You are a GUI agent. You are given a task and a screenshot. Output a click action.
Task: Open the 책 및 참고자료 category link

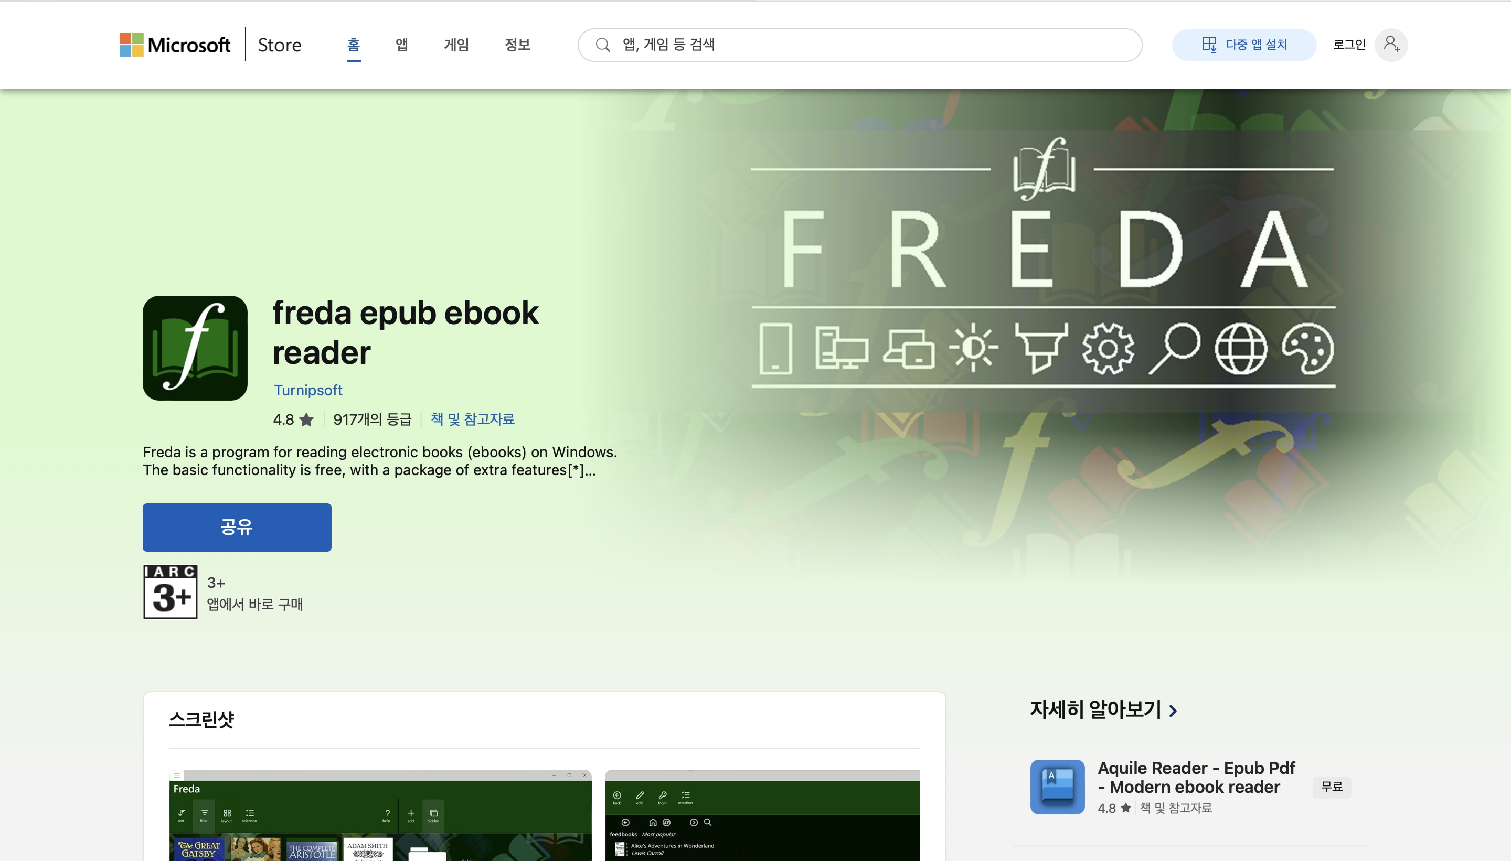click(x=472, y=419)
